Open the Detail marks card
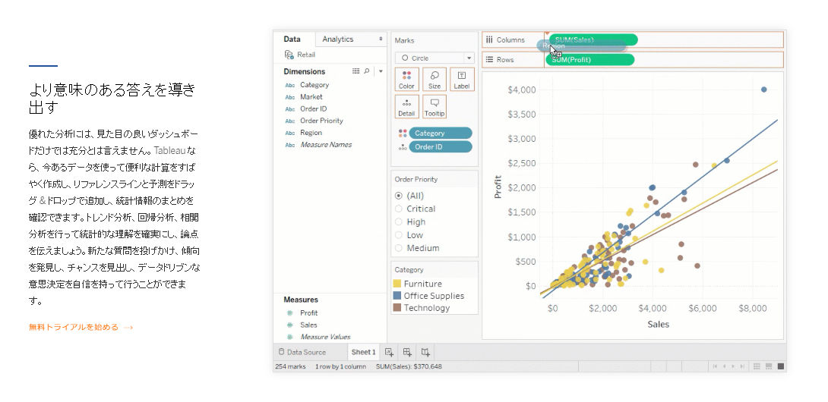Screen dimensions: 828x402 pos(406,106)
